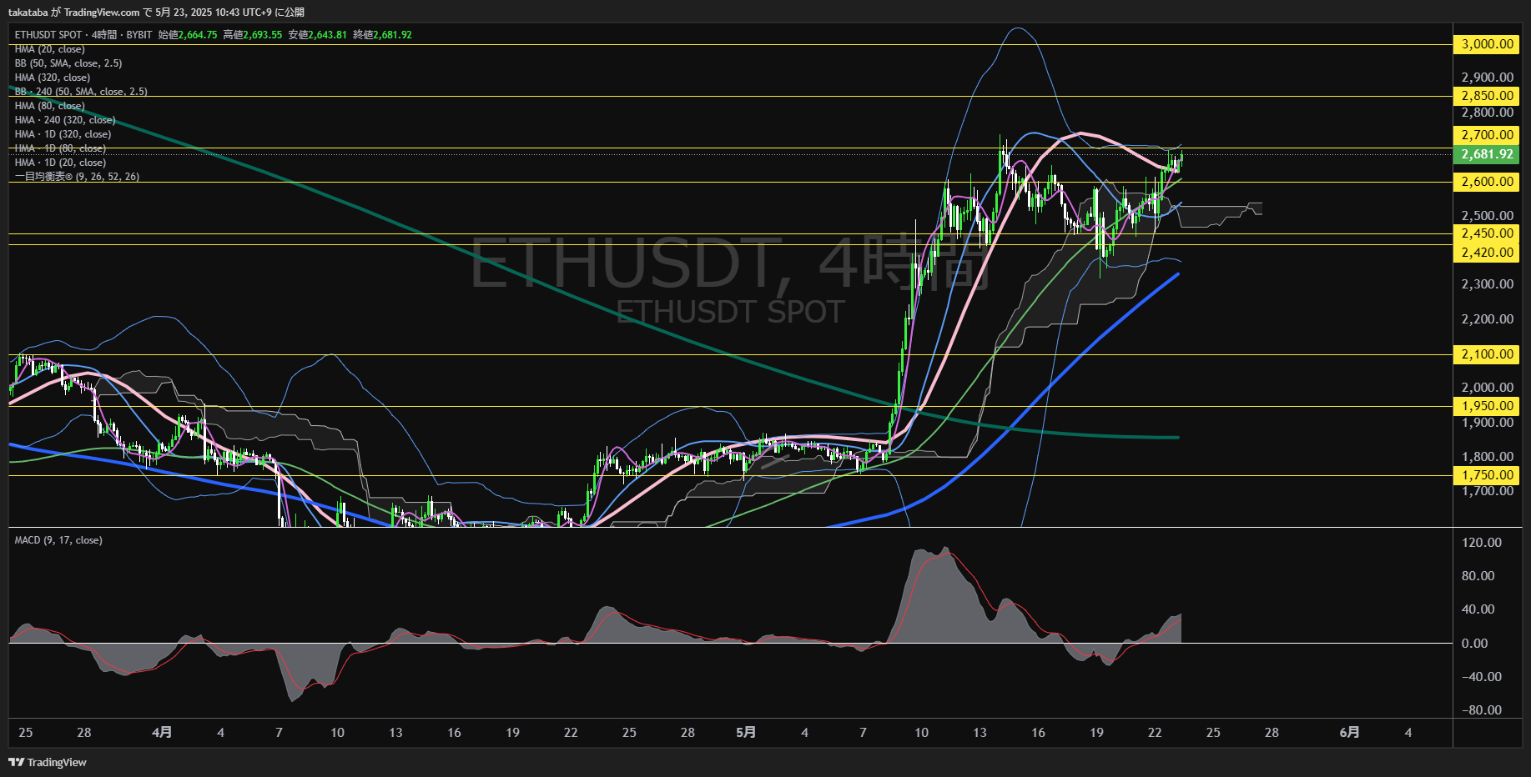The width and height of the screenshot is (1531, 777).
Task: Click the open value 2,664.75
Action: pyautogui.click(x=198, y=35)
